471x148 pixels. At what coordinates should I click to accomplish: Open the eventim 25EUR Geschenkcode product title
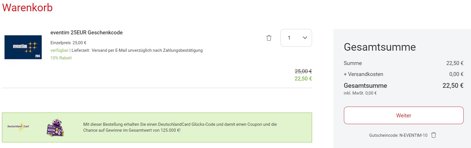[x=87, y=33]
